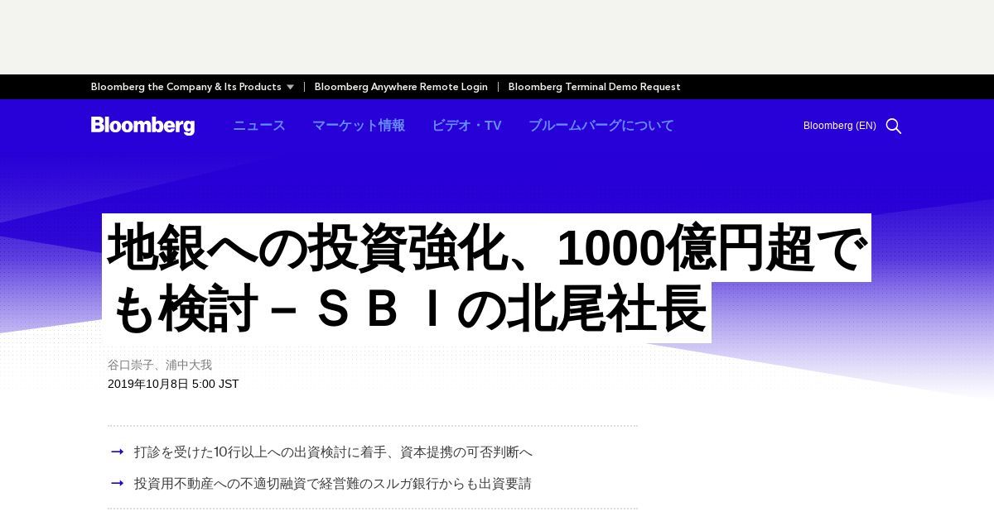Image resolution: width=994 pixels, height=521 pixels.
Task: Open the ビデオ・TV menu
Action: pos(466,126)
